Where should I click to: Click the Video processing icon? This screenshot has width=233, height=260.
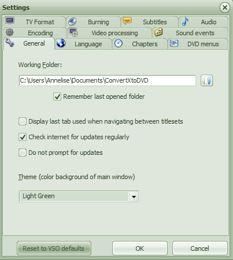click(73, 32)
